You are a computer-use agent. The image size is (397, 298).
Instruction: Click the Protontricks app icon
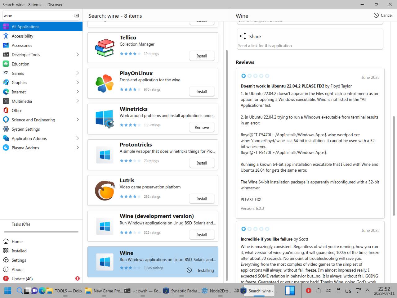click(x=105, y=155)
